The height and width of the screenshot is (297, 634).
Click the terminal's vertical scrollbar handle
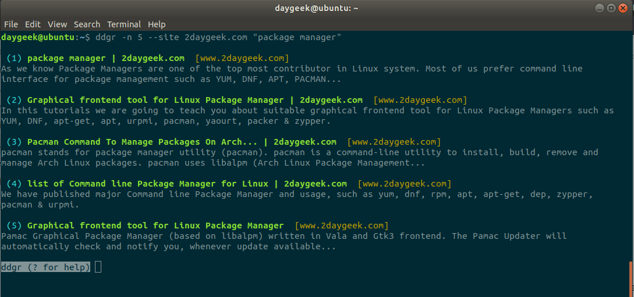point(631,278)
